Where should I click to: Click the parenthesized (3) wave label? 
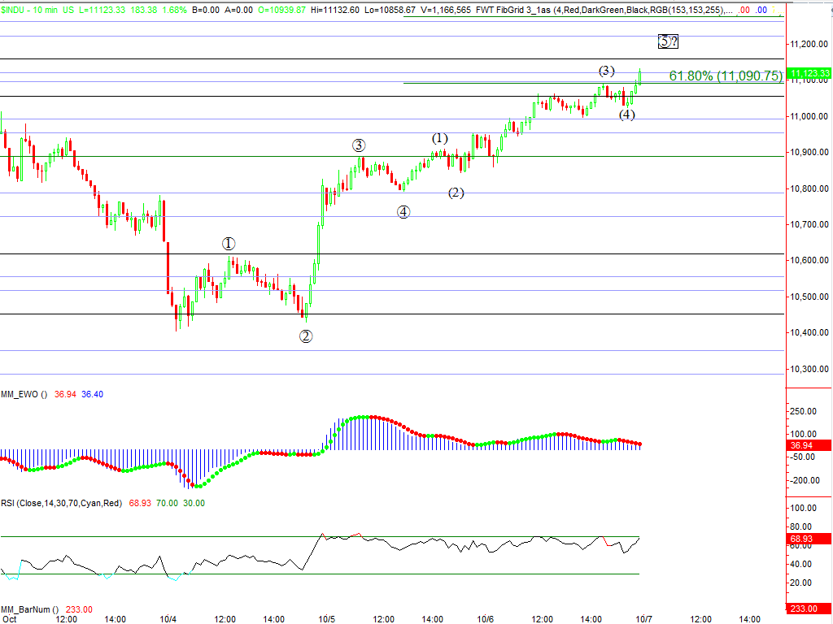tap(607, 71)
